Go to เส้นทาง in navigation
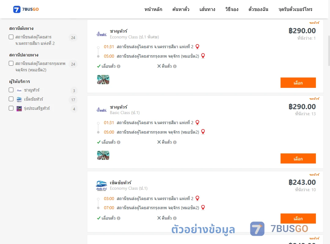This screenshot has height=244, width=330. tap(207, 9)
